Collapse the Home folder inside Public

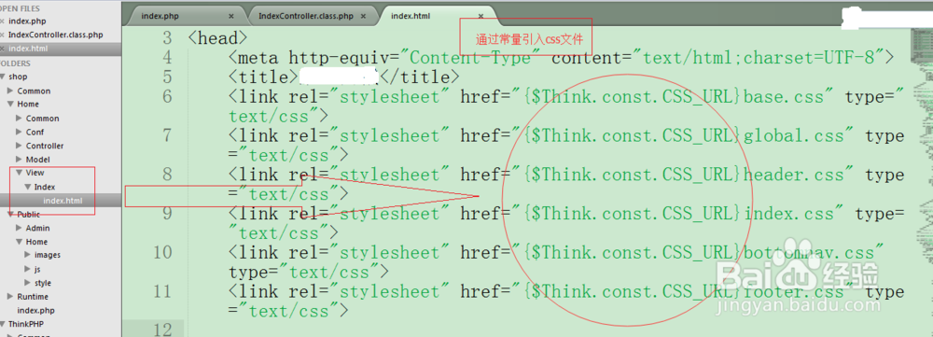tap(19, 242)
